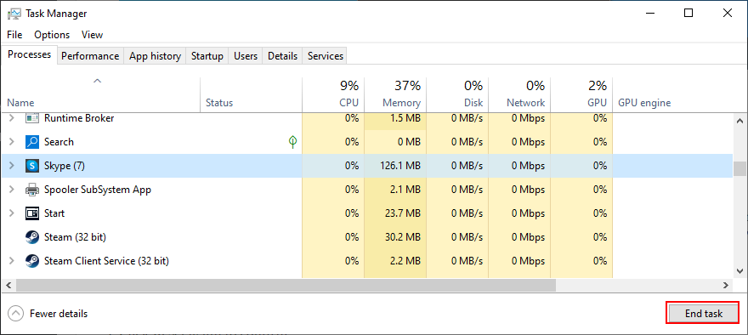Expand the Start process group
The image size is (748, 335).
13,213
